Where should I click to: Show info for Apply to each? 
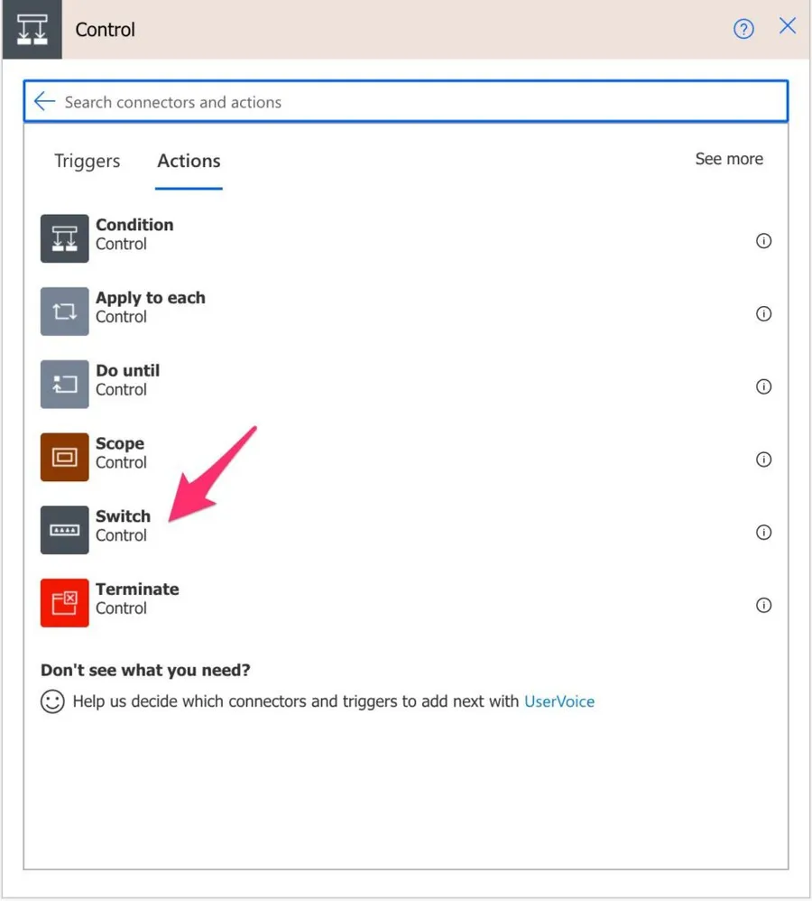(x=763, y=314)
